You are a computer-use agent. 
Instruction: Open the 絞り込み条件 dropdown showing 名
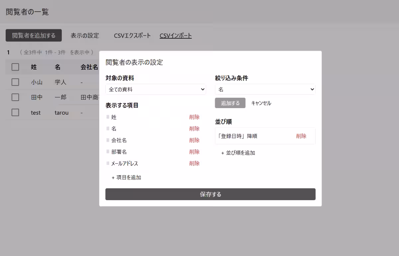pos(265,89)
